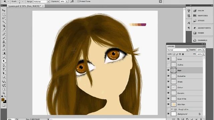
Task: Hide the Background layer
Action: click(169, 114)
